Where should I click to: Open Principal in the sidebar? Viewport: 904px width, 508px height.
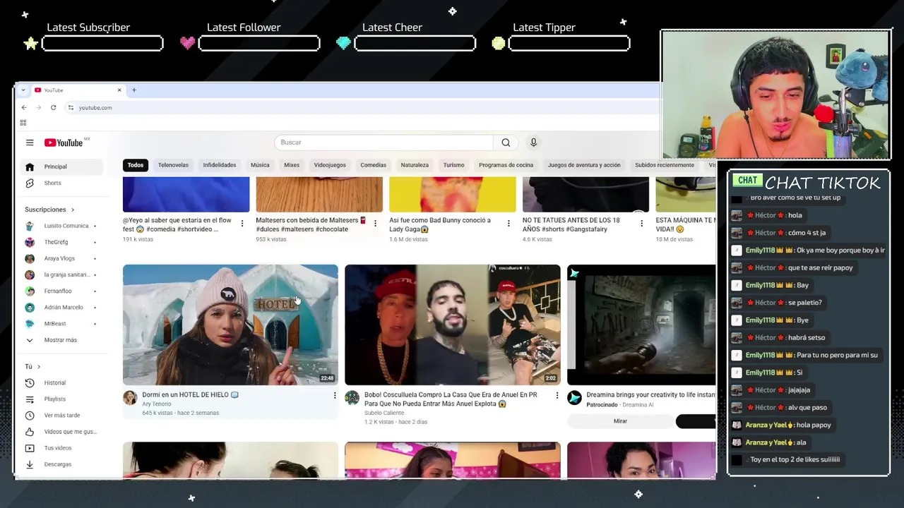point(62,167)
